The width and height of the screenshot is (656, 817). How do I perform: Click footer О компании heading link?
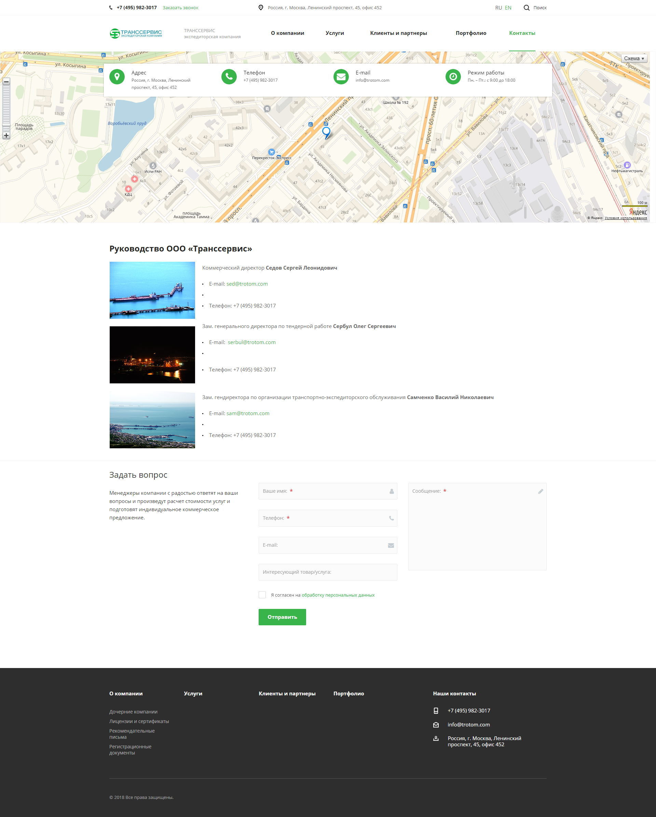pos(126,693)
